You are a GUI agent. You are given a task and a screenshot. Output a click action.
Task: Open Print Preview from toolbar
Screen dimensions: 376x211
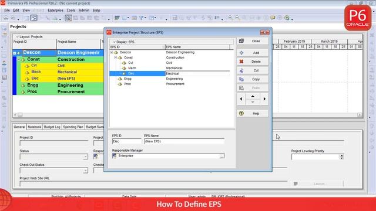14,18
